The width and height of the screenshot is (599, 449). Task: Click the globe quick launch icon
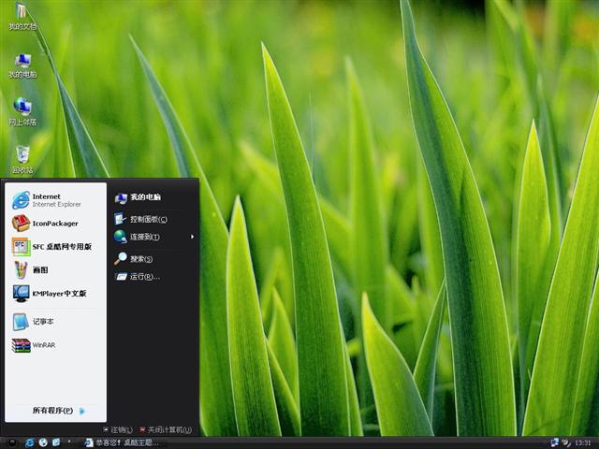(43, 442)
